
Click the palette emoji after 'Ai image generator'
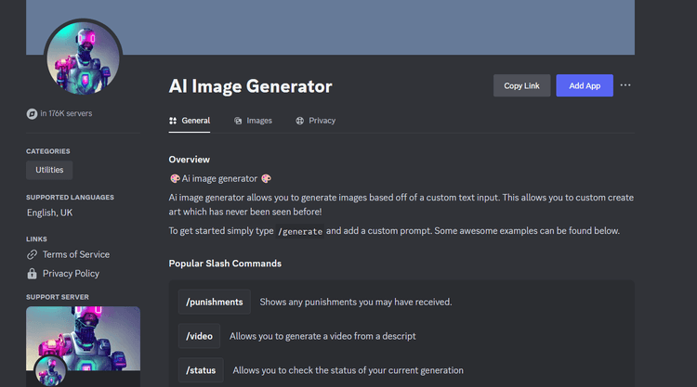coord(266,178)
